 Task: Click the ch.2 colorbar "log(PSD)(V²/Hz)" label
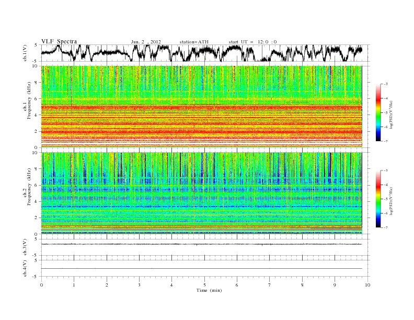[391, 201]
